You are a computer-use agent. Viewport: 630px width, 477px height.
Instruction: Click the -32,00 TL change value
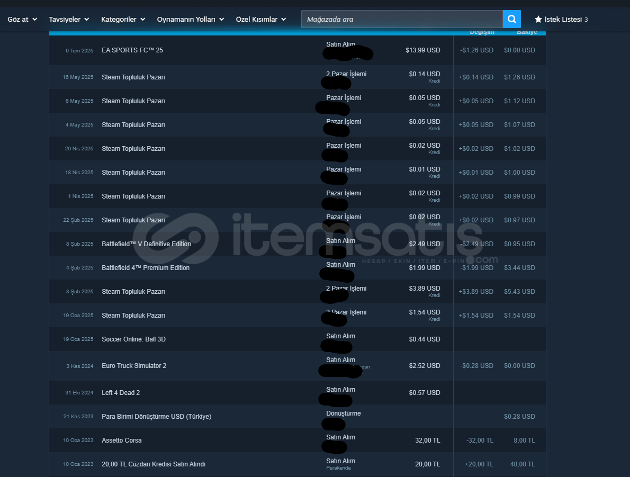click(x=480, y=440)
